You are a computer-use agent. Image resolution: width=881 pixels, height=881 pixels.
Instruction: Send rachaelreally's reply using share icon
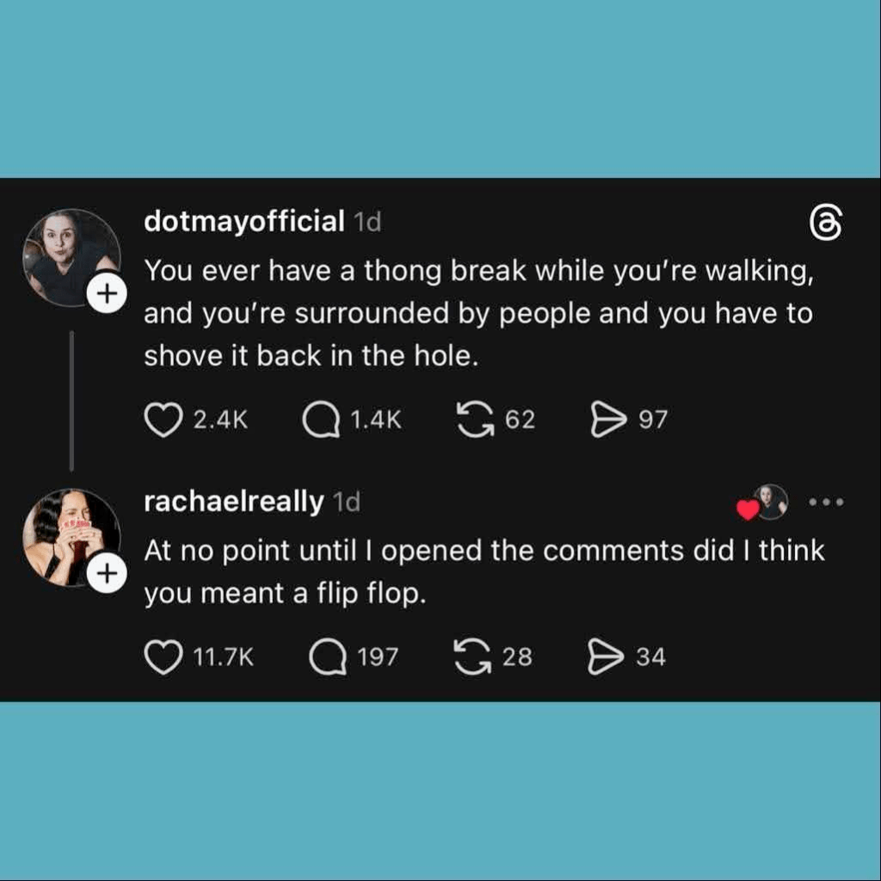coord(605,658)
